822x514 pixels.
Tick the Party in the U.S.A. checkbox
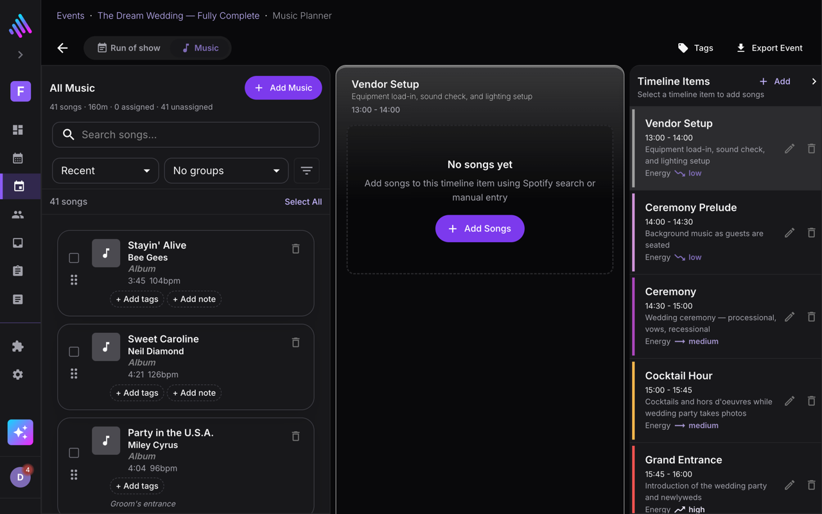[x=74, y=452]
